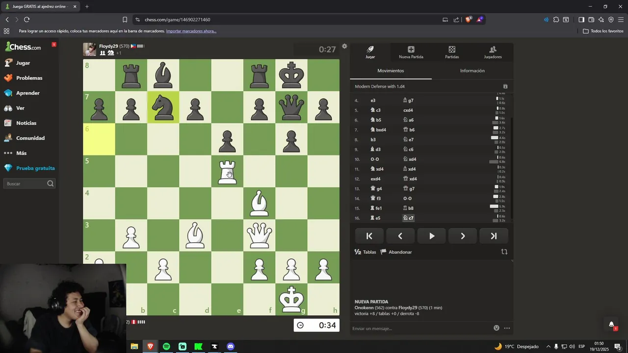Select the Jugadores tab
This screenshot has width=628, height=353.
[493, 52]
